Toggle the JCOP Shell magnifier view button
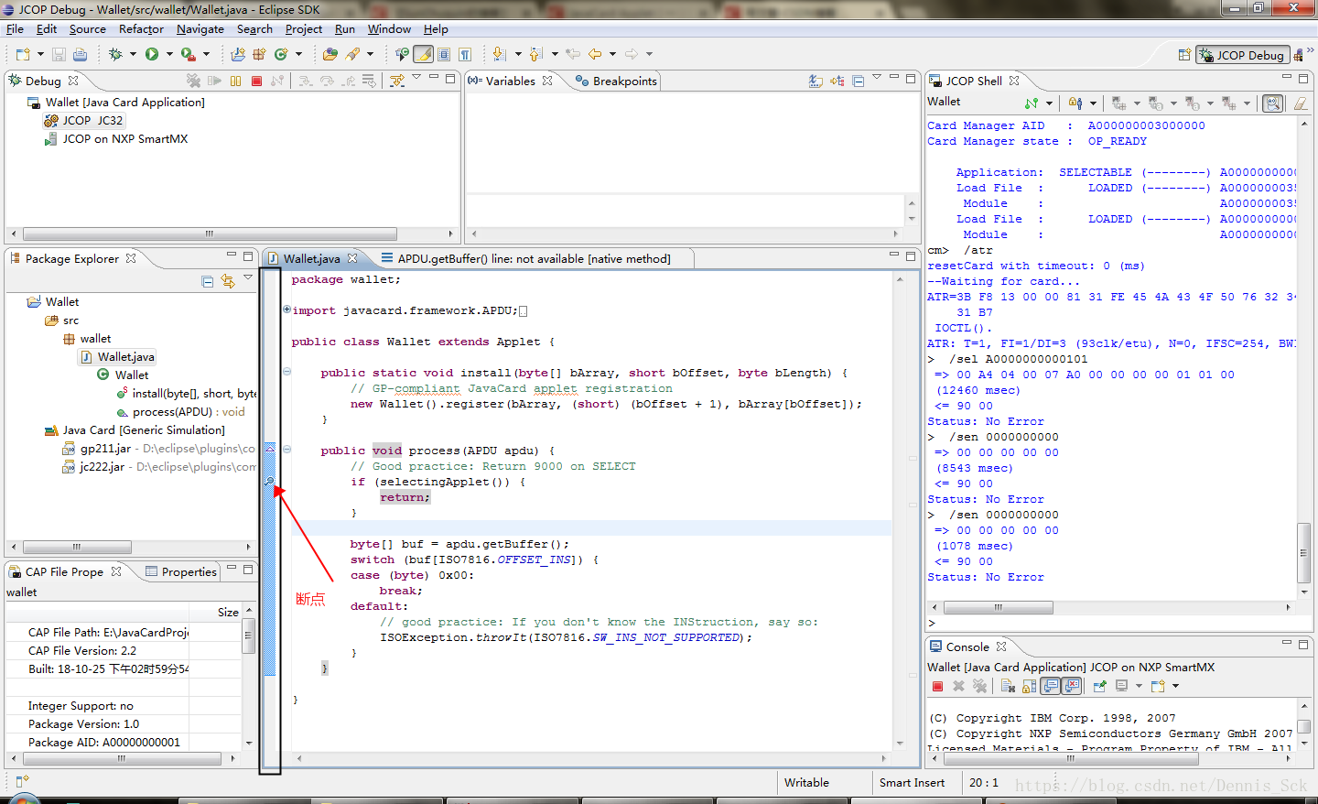 click(x=1272, y=103)
